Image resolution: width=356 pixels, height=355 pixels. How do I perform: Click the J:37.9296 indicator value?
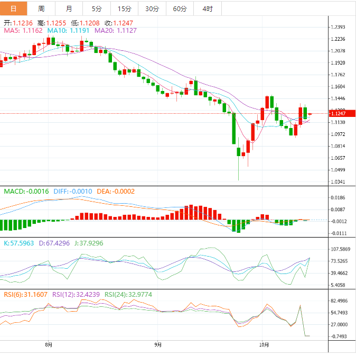(89, 243)
